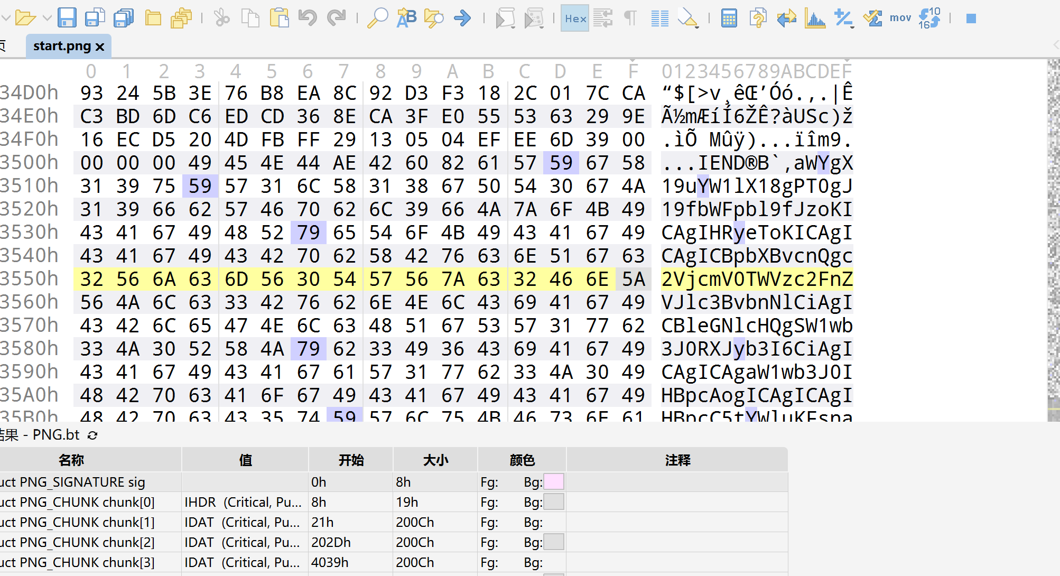1060x576 pixels.
Task: Click the 颜色 column header
Action: tap(523, 460)
